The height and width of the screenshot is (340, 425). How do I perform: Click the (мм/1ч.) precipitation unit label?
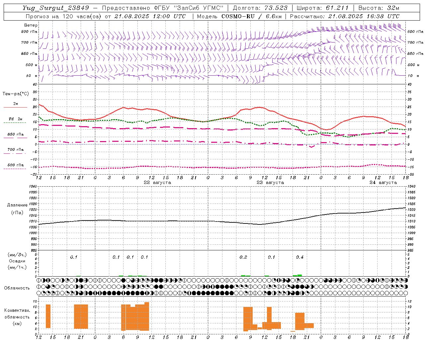click(17, 267)
